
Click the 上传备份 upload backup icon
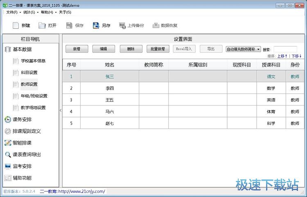coord(122,25)
